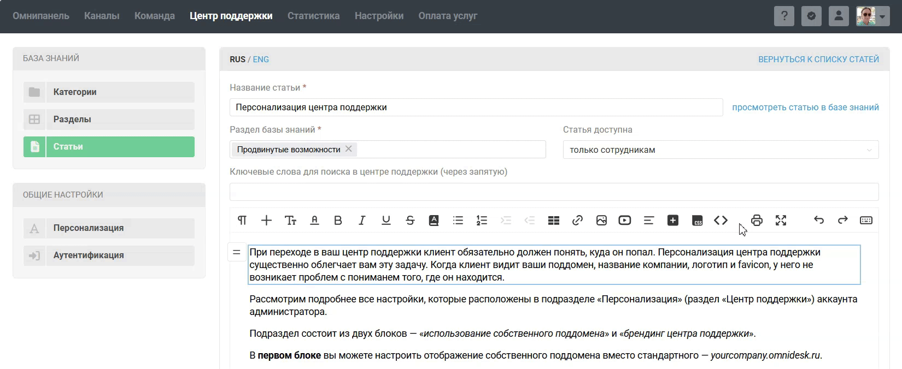Open the text background color picker
The width and height of the screenshot is (902, 369).
434,221
